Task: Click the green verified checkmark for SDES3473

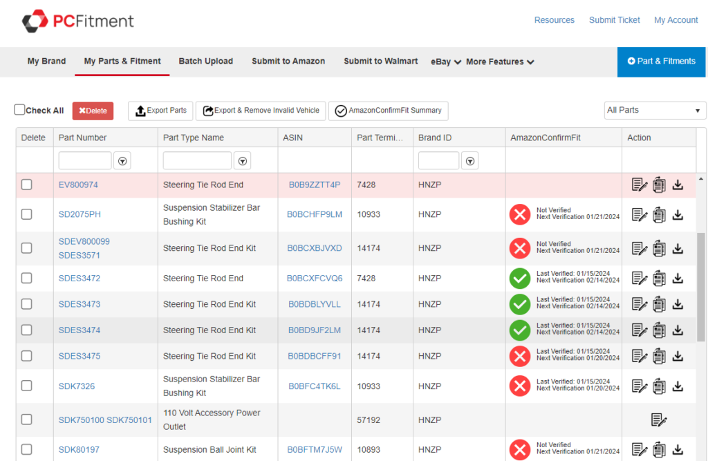Action: (519, 304)
